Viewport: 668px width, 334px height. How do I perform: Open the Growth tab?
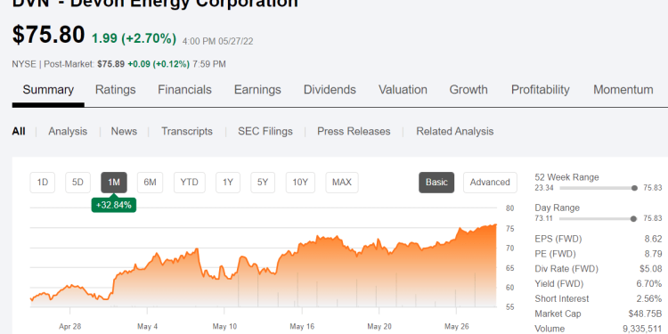tap(468, 90)
